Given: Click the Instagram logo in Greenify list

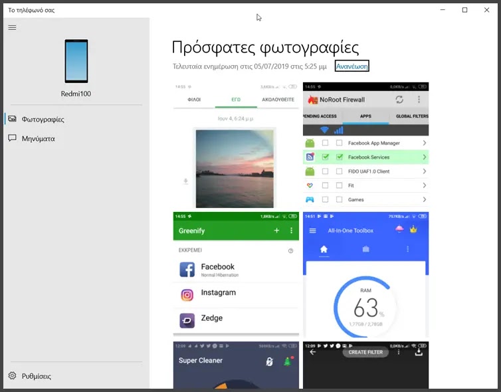Looking at the screenshot, I should pos(187,295).
